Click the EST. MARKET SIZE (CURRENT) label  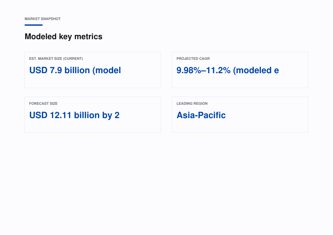tap(56, 59)
